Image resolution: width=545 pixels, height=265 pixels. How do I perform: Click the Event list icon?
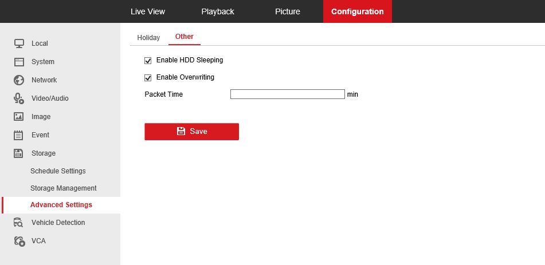pyautogui.click(x=19, y=135)
